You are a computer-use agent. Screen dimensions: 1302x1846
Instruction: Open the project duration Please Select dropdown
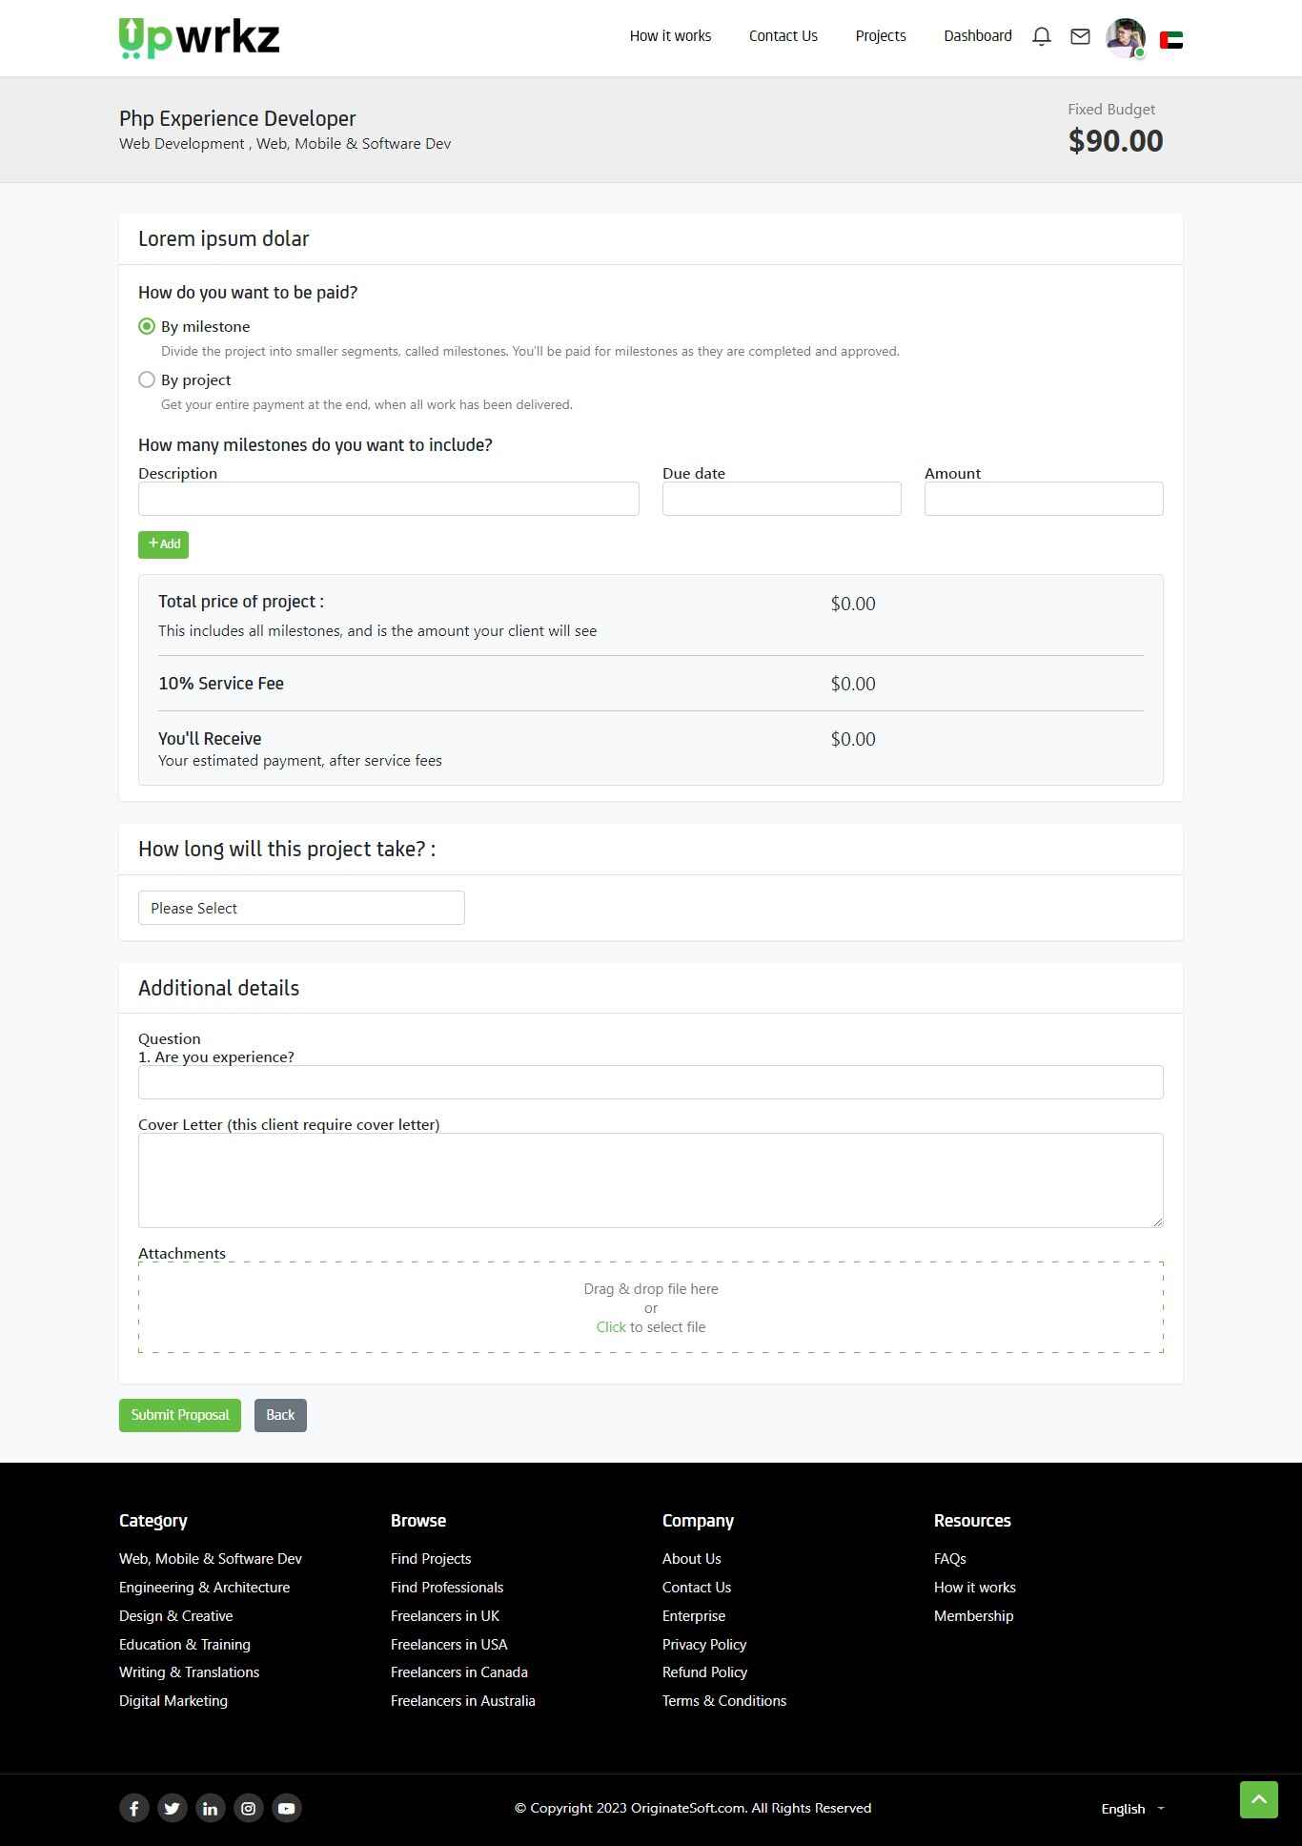pos(301,908)
